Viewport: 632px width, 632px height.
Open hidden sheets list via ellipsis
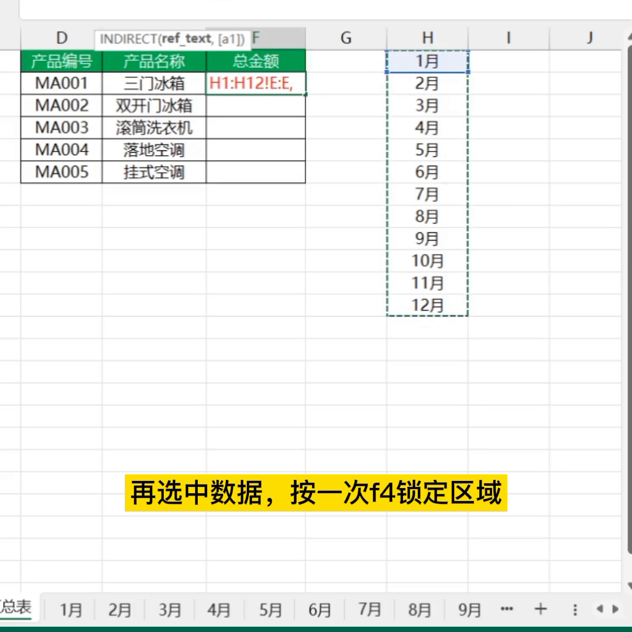tap(507, 609)
